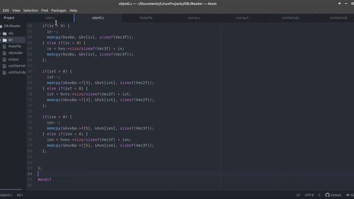354x199 pixels.
Task: Open Makefile from the project tree
Action: click(15, 46)
